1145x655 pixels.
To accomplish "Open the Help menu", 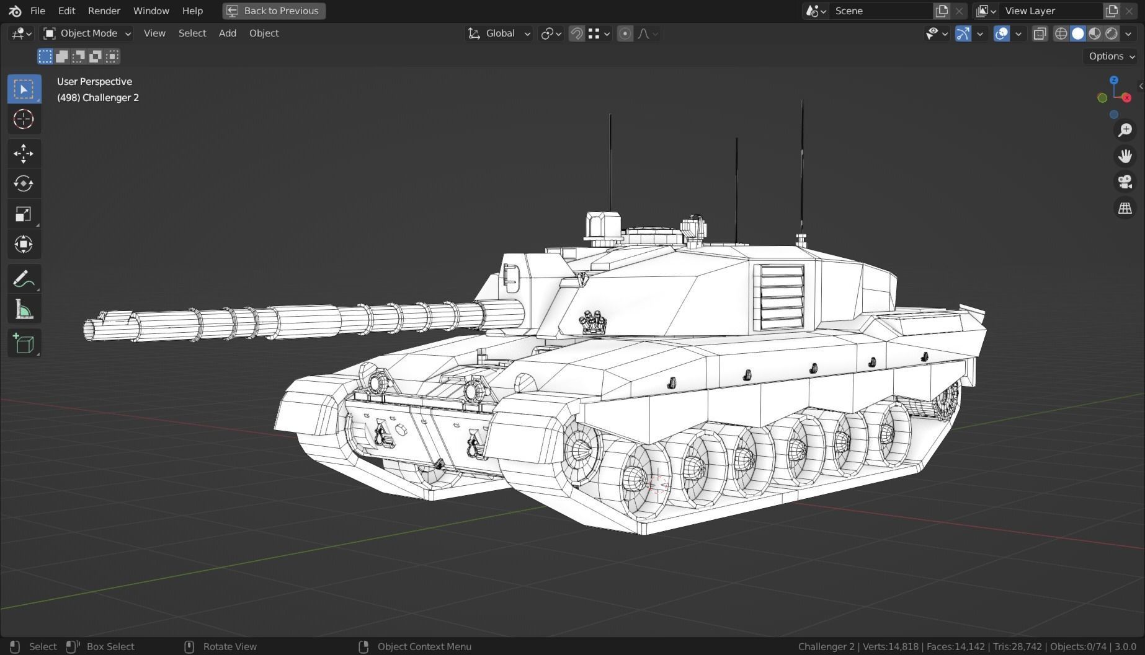I will (x=192, y=11).
